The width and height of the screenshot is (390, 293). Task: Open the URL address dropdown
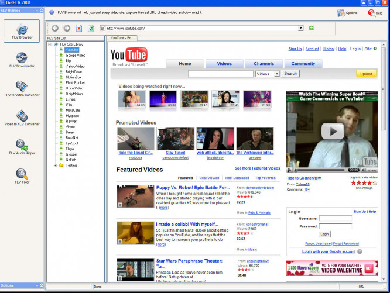pos(301,28)
